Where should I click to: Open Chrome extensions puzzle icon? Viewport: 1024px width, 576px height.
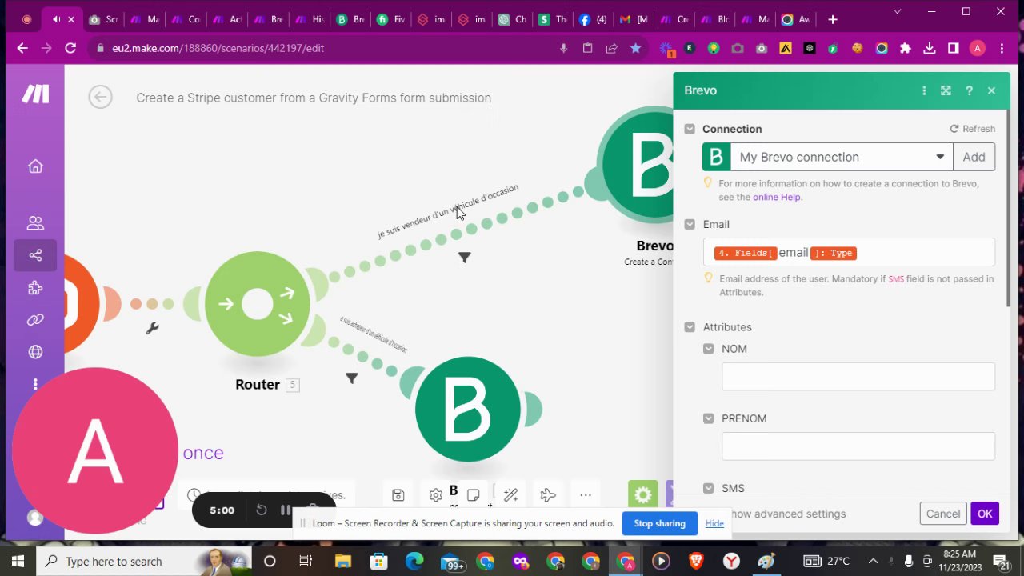905,48
